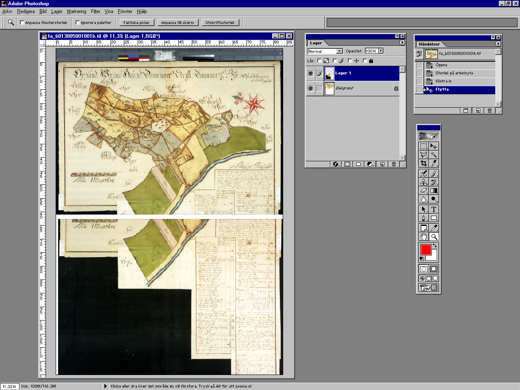
Task: Open the Lager panel flyout menu
Action: tap(402, 43)
